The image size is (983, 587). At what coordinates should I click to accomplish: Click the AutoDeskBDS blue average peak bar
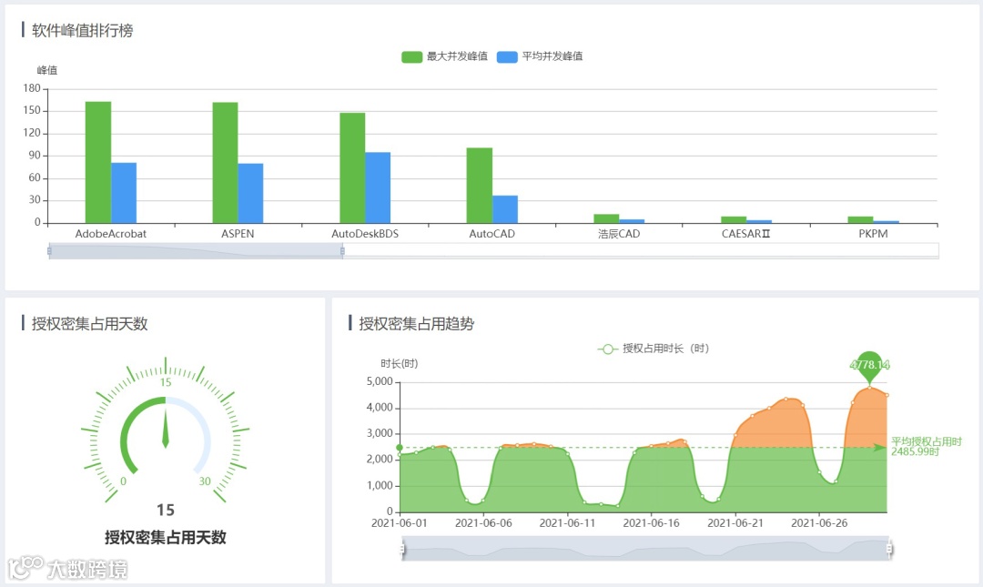point(378,187)
